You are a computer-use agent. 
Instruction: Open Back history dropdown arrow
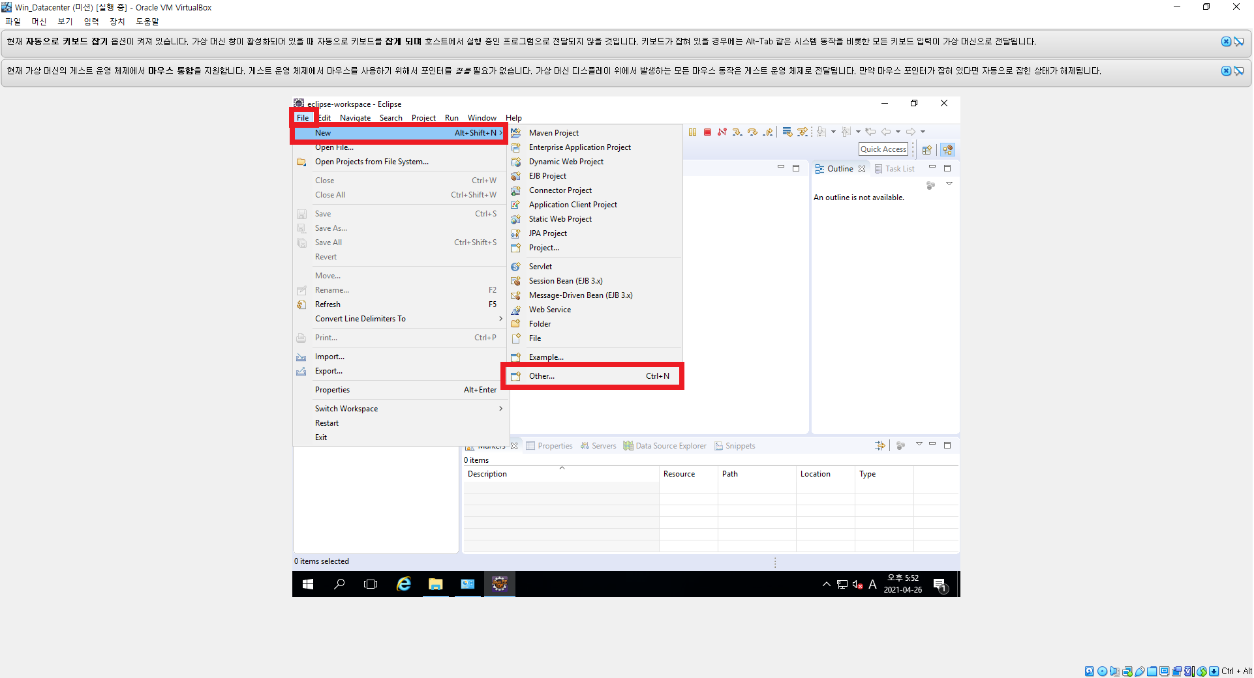click(898, 132)
